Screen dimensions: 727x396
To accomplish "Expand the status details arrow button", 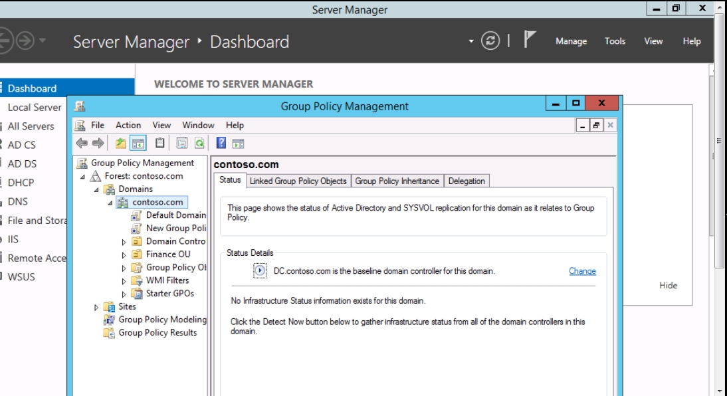I will [x=259, y=271].
